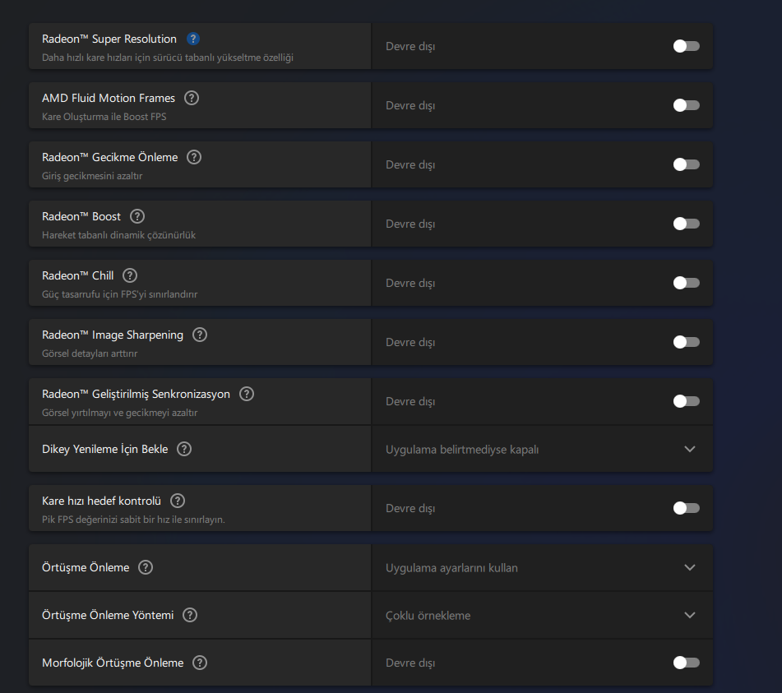782x693 pixels.
Task: Click 'Uygulama ayarlarını kullan' value
Action: coord(451,568)
